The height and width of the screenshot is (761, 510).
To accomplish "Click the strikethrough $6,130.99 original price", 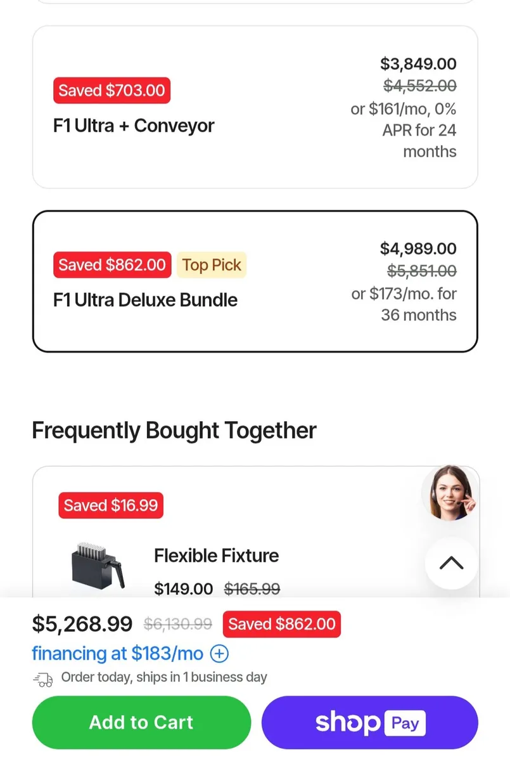I will click(x=178, y=624).
